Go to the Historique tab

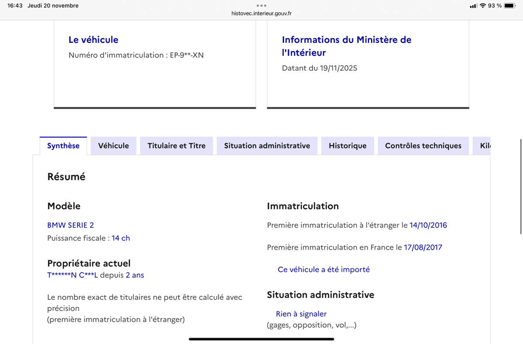pyautogui.click(x=347, y=146)
